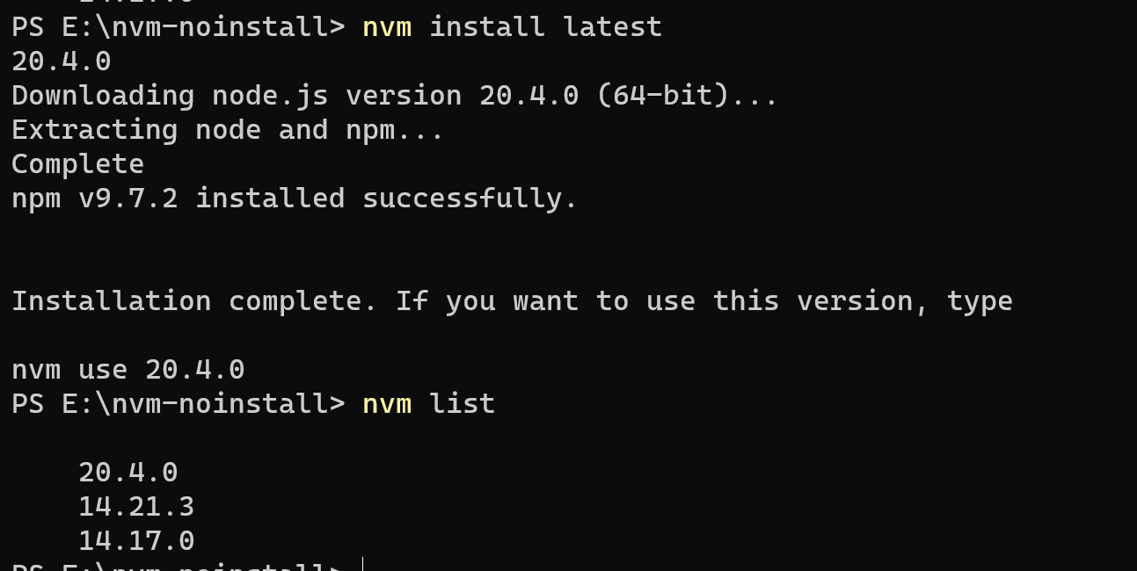
Task: Click the '(64-bit)...' text
Action: tap(687, 96)
